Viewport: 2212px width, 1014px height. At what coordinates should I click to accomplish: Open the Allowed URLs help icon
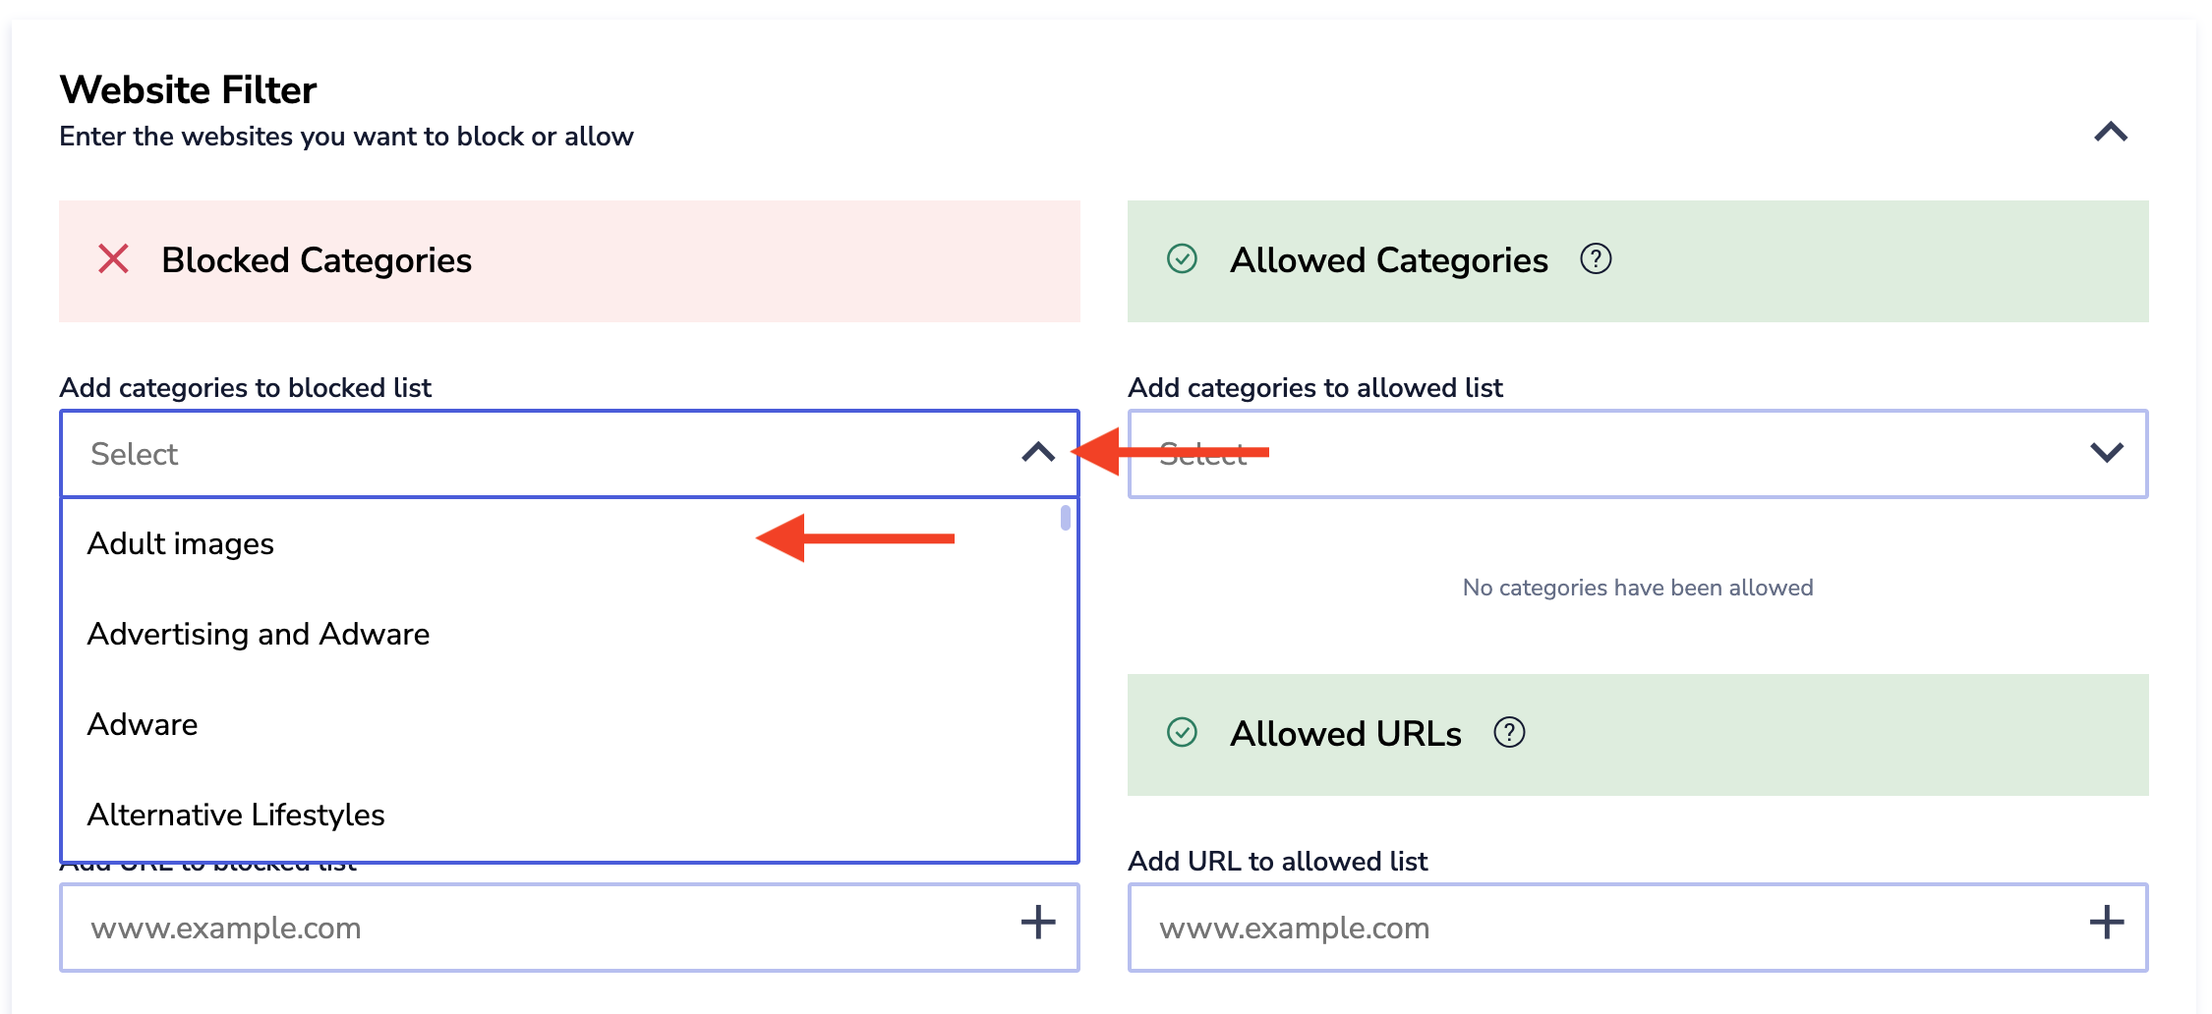click(x=1508, y=733)
